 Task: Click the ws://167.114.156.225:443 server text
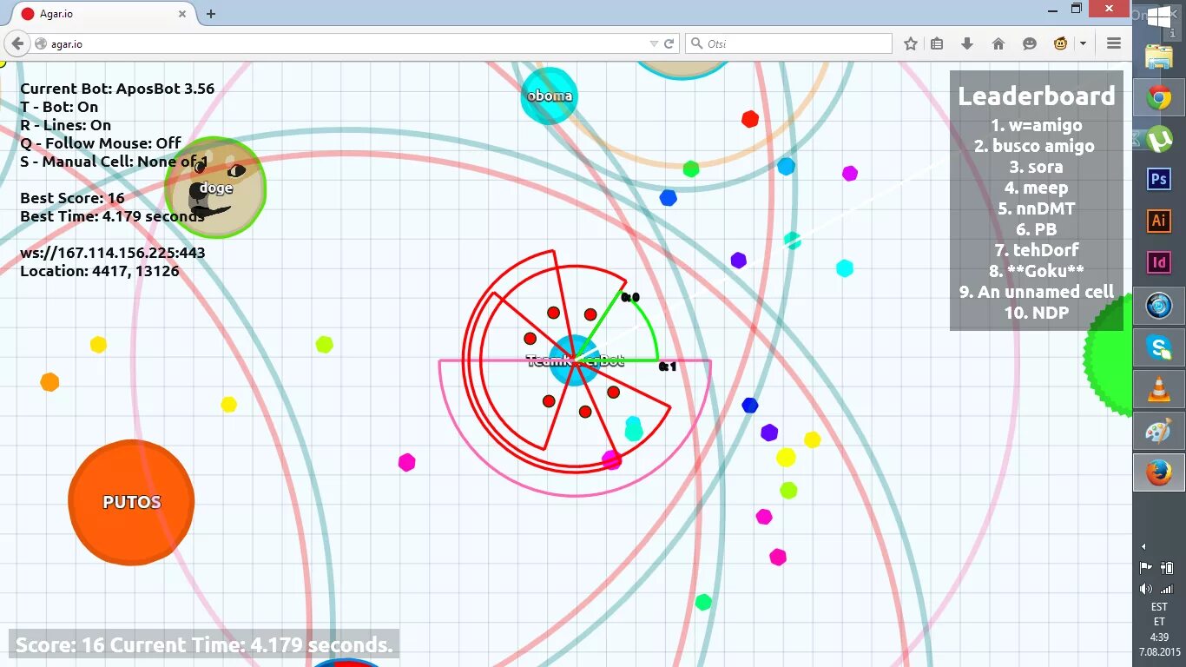tap(113, 253)
